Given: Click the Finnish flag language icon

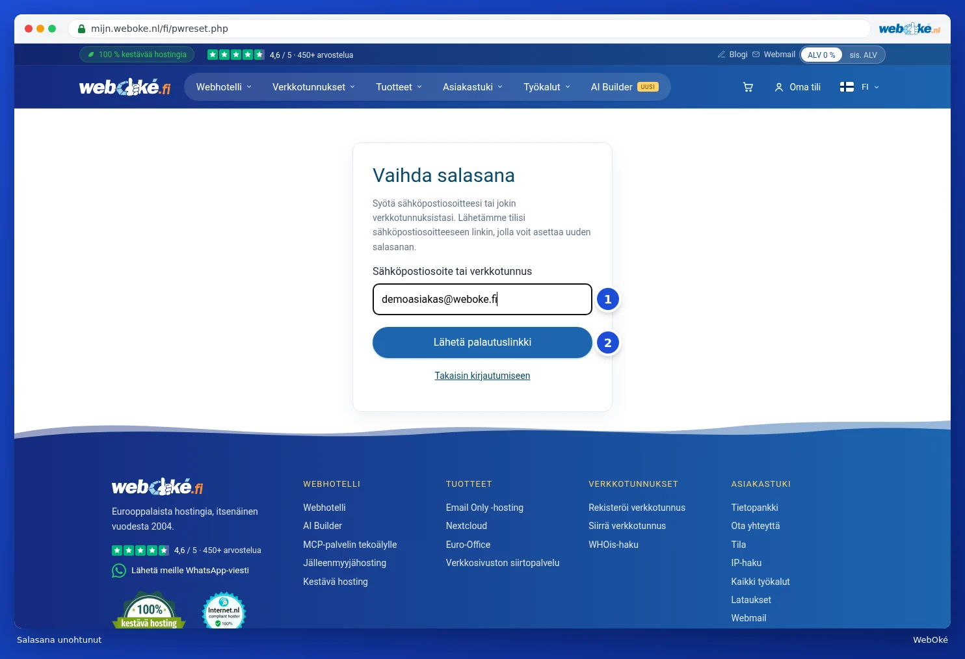Looking at the screenshot, I should pyautogui.click(x=847, y=87).
